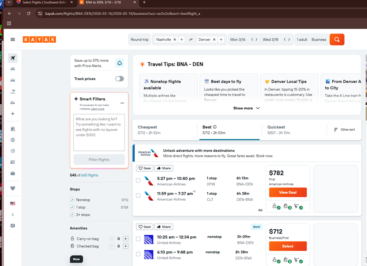Click the 665 flights link
This screenshot has height=266, width=367.
(x=90, y=175)
